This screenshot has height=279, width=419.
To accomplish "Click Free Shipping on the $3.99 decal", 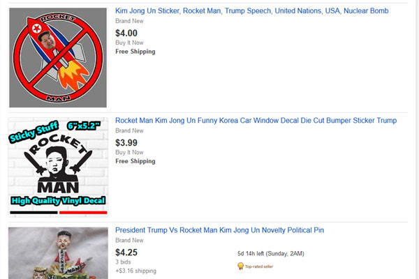I will (x=135, y=161).
